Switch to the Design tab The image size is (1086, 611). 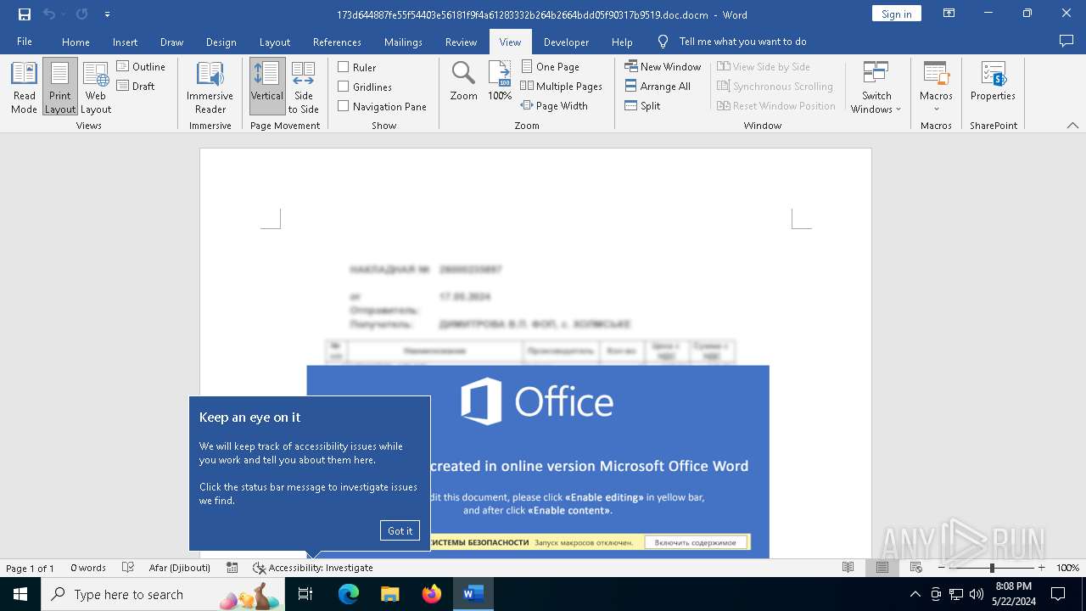tap(221, 42)
